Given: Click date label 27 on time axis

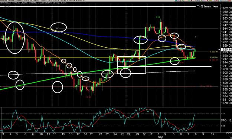Looking at the screenshot, I should click(x=129, y=134).
